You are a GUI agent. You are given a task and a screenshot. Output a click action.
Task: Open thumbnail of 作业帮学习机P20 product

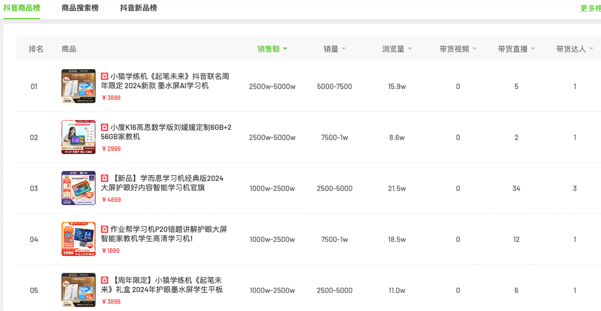[x=78, y=239]
